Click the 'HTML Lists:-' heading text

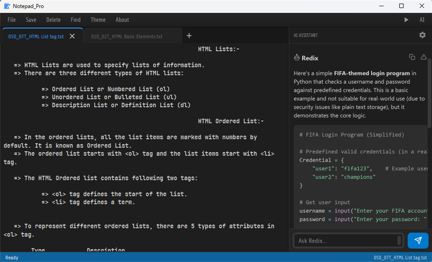(x=219, y=49)
